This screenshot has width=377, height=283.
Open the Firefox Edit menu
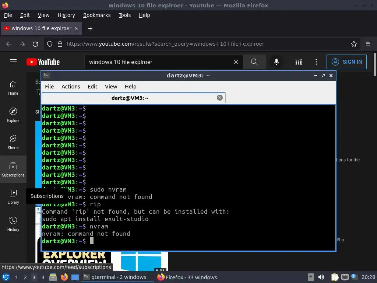click(x=25, y=15)
